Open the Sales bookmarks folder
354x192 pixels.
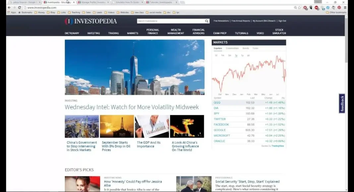click(87, 12)
